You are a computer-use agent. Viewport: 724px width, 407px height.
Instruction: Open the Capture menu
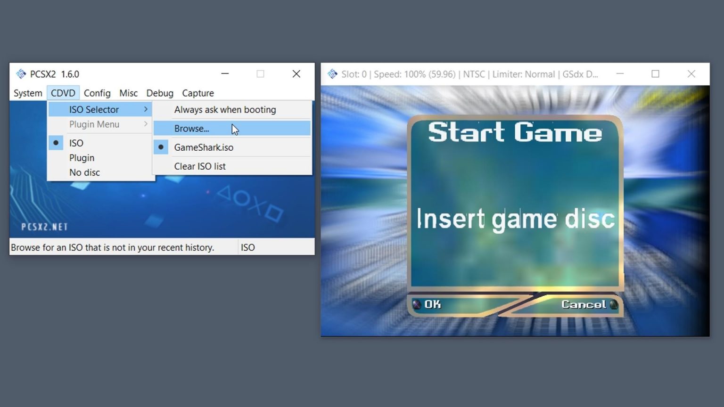point(197,93)
